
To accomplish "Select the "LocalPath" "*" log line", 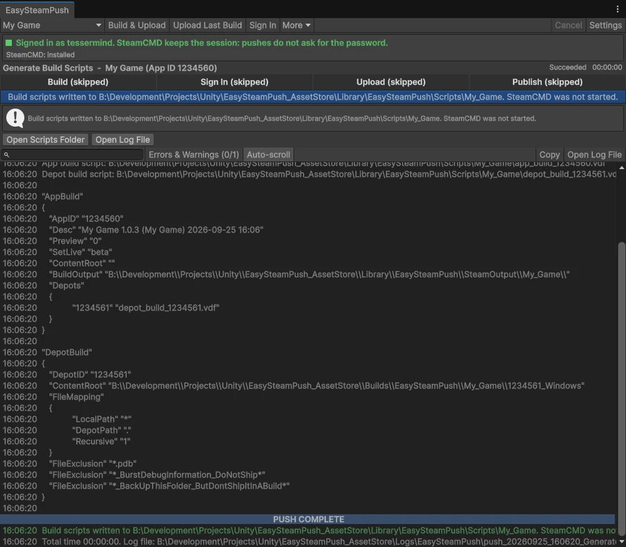I will tap(308, 419).
